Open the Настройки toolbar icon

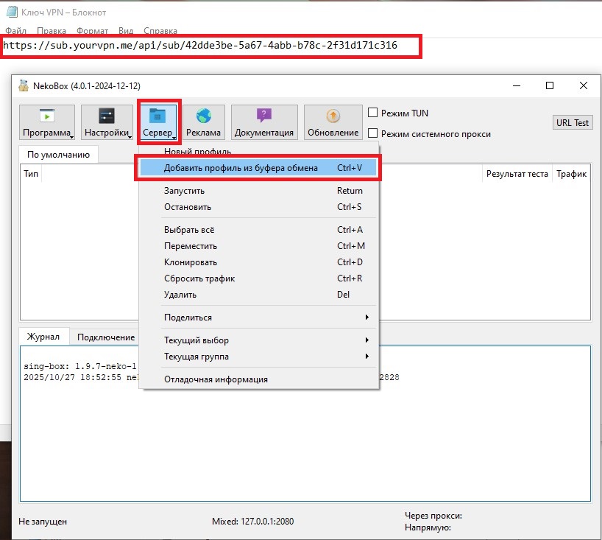click(x=107, y=116)
